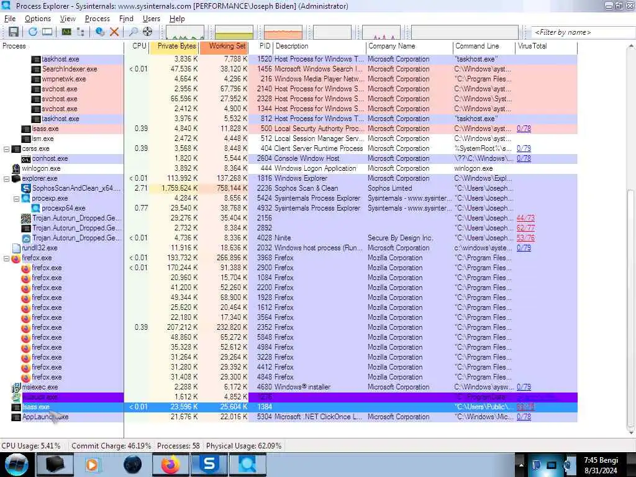Open the Help menu
Screen dimensions: 636x477
177,19
